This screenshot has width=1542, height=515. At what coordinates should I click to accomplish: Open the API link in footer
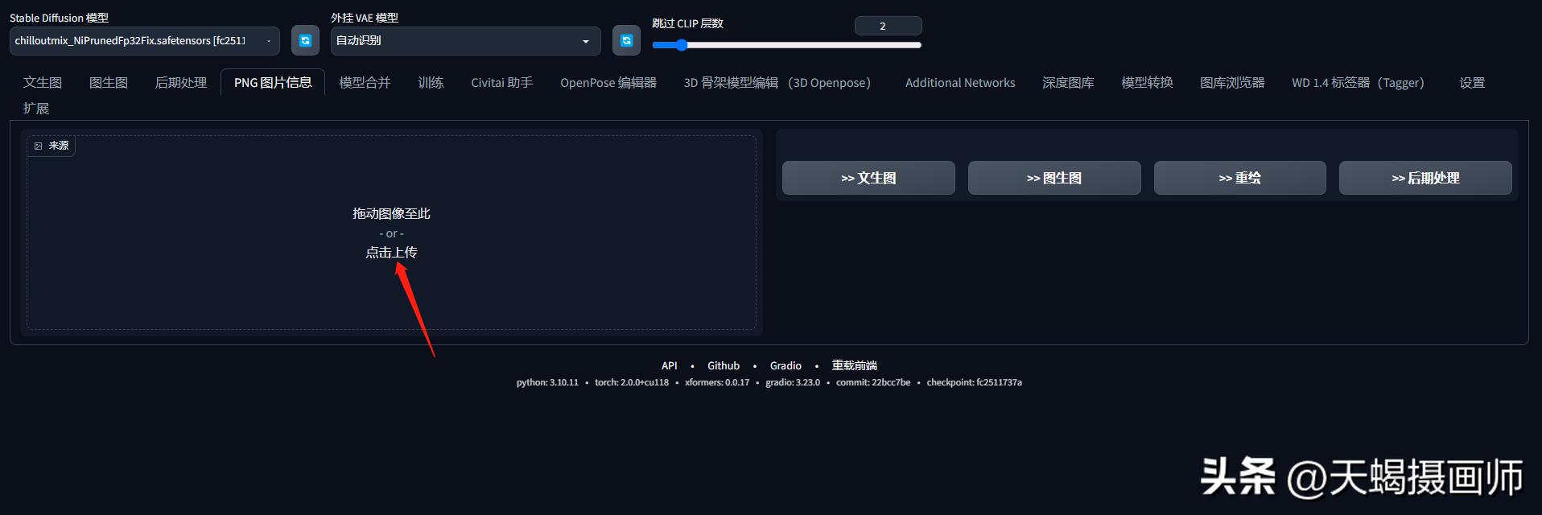pos(670,365)
